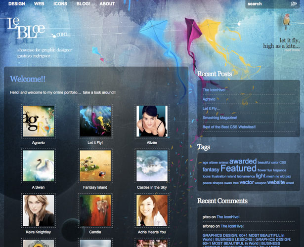Open the 'GRAPHICS DESIGN: 60+1 MOST BEAUTIFUL' comment link
Viewport: 304px width, 247px height.
[x=247, y=241]
